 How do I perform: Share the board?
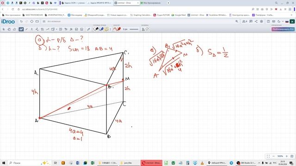tap(256, 22)
